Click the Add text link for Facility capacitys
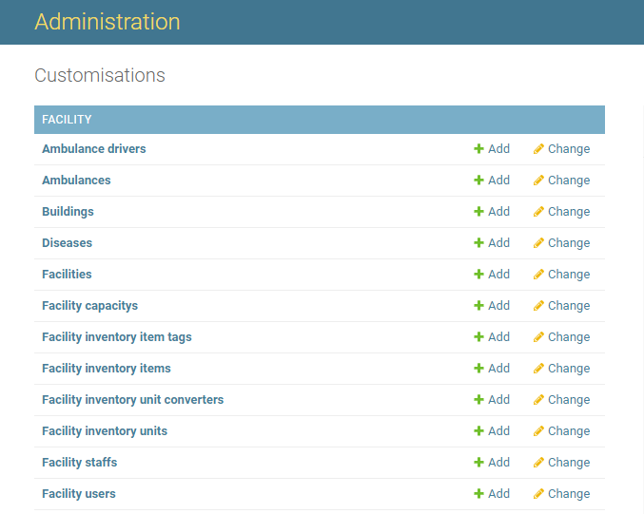Viewport: 644px width, 514px height. click(x=498, y=306)
